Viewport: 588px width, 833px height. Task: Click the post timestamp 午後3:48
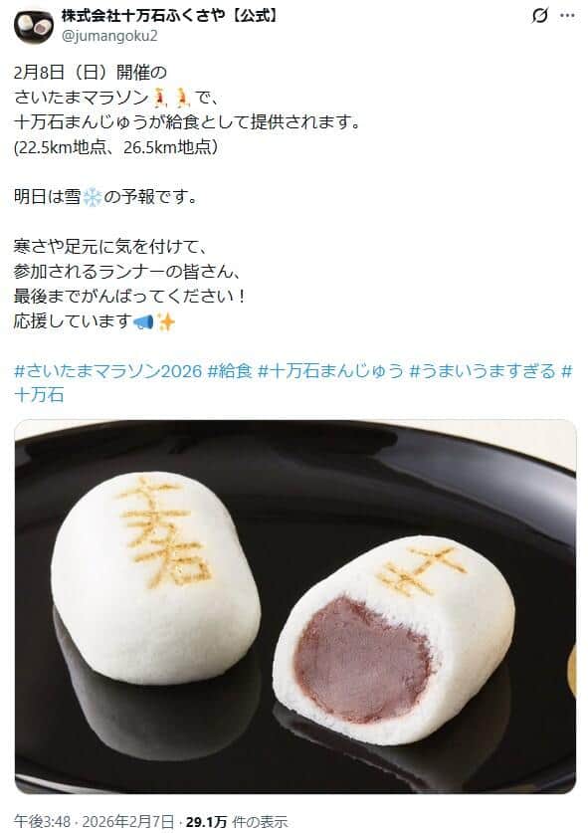click(x=42, y=822)
